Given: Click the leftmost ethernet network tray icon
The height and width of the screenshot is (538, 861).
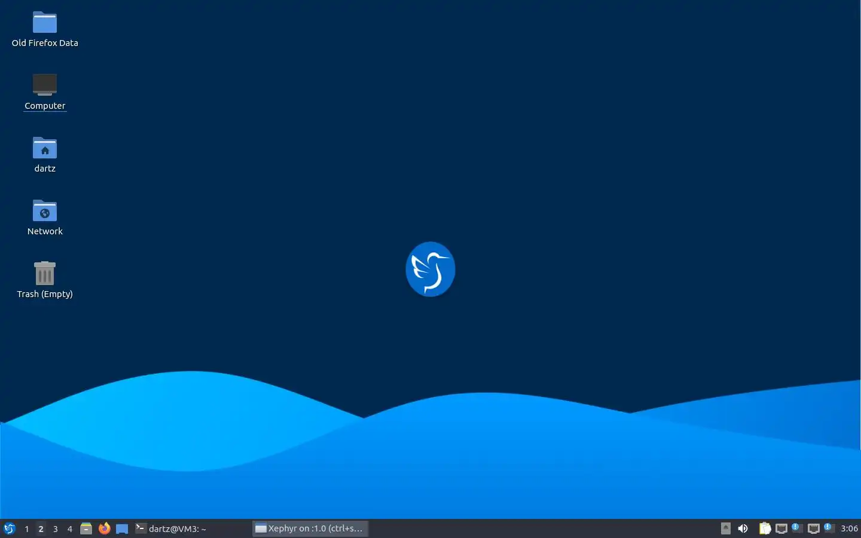Looking at the screenshot, I should point(781,528).
